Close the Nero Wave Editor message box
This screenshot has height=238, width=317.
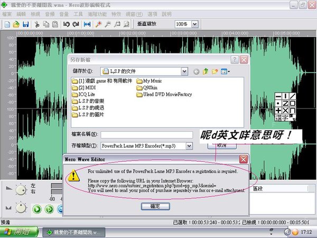244,159
